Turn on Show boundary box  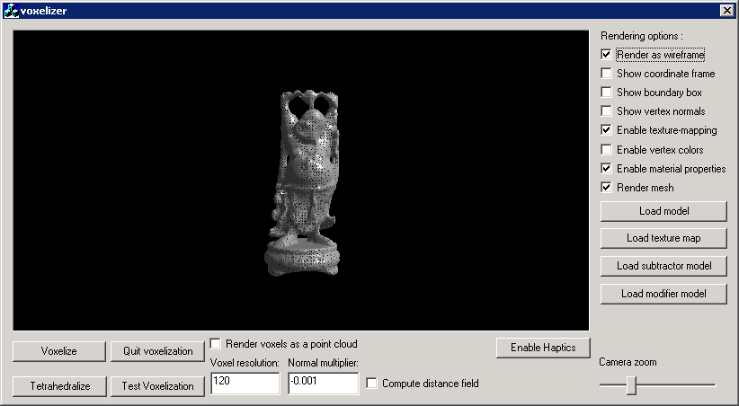tap(607, 93)
